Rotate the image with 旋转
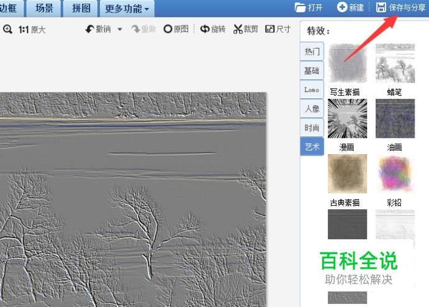Screen dimensions: 429x307 [213, 29]
